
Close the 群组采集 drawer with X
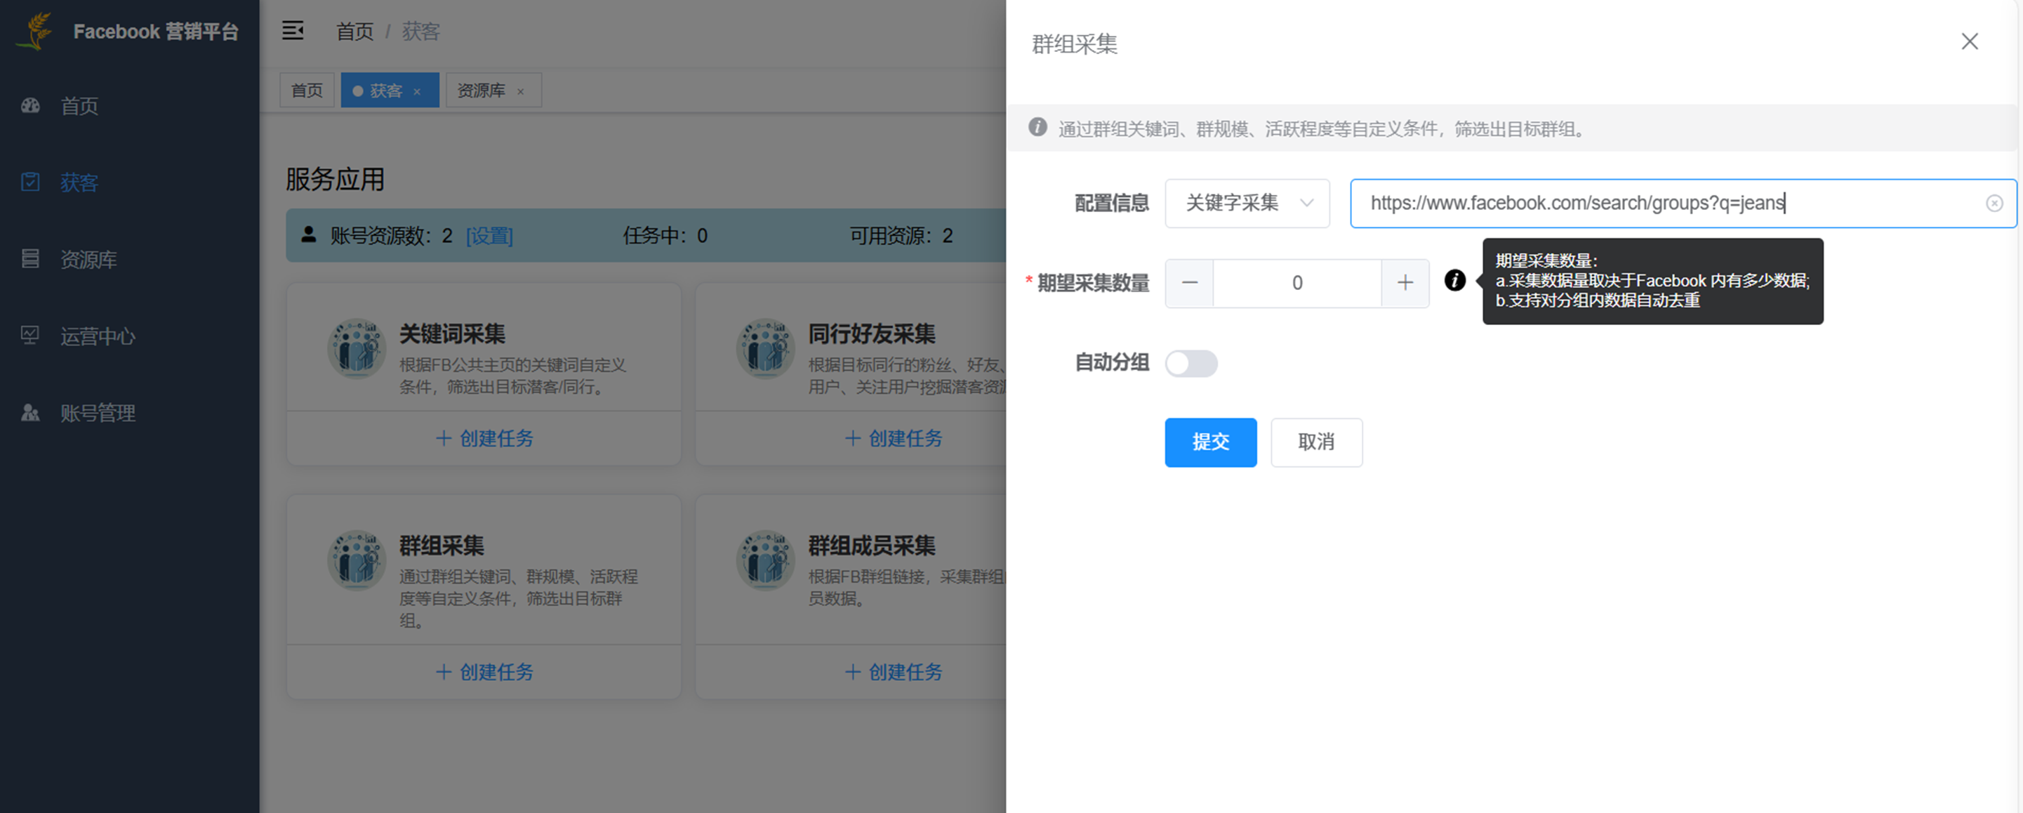[1970, 41]
